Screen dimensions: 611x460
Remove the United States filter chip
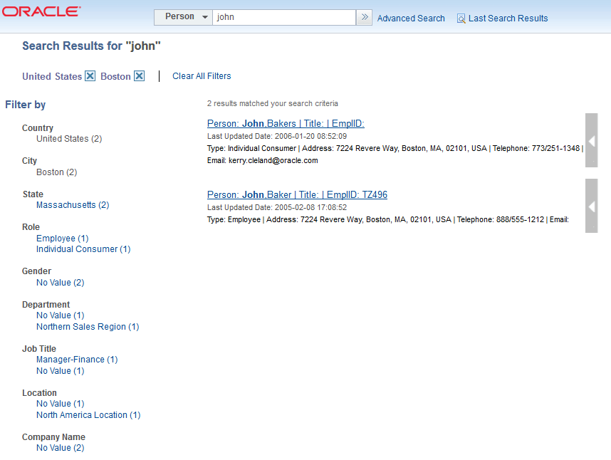(x=91, y=75)
